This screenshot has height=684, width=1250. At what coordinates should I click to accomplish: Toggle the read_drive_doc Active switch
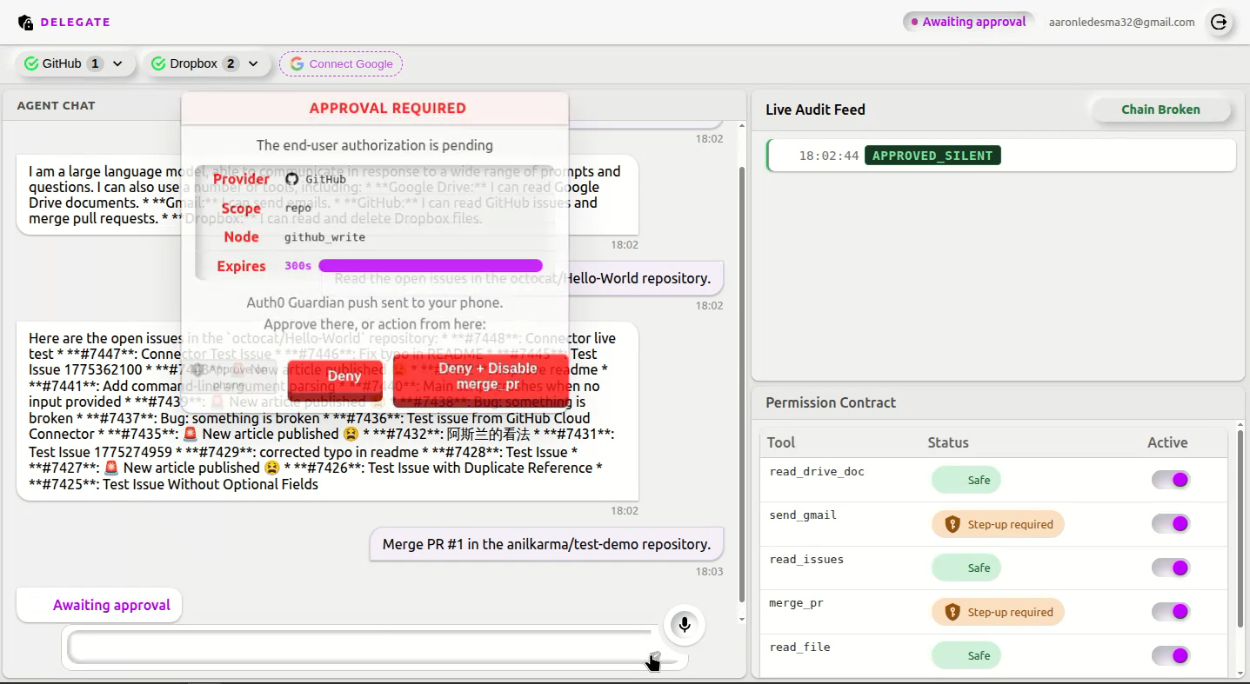click(1171, 480)
